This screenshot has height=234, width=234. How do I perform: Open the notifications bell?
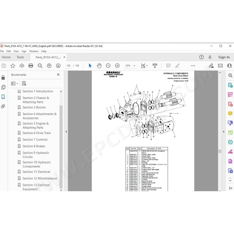[x=210, y=57]
